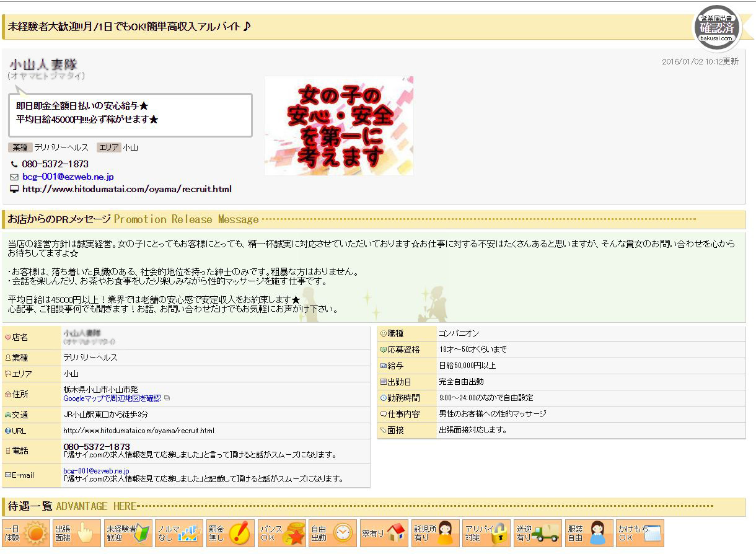756x554 pixels.
Task: Click the heart icon in 店名 row
Action: pyautogui.click(x=8, y=338)
